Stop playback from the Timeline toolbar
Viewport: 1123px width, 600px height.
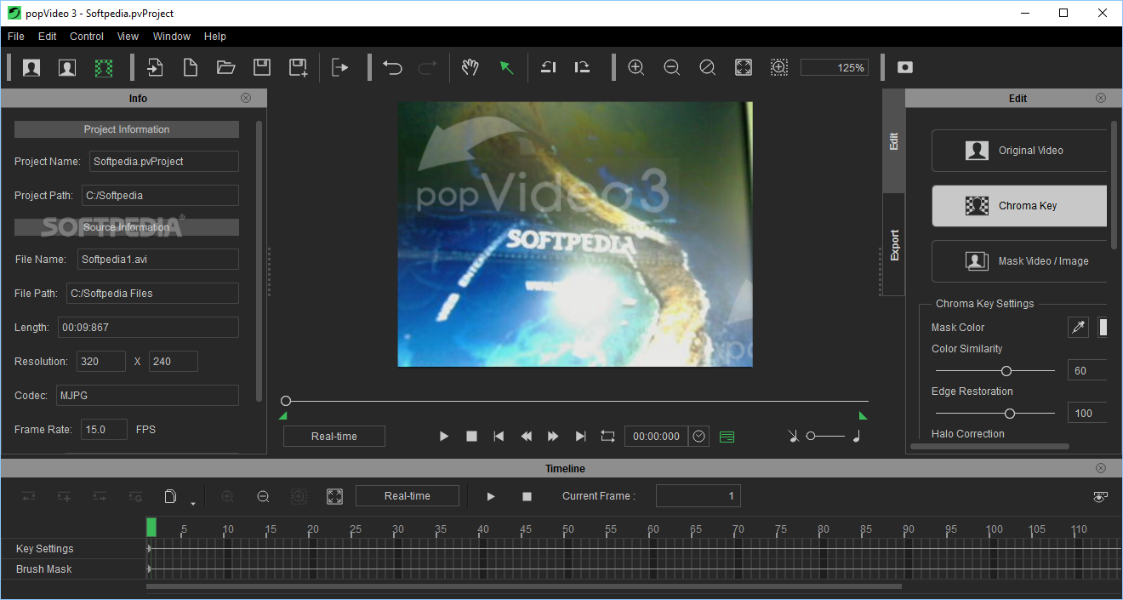tap(527, 496)
